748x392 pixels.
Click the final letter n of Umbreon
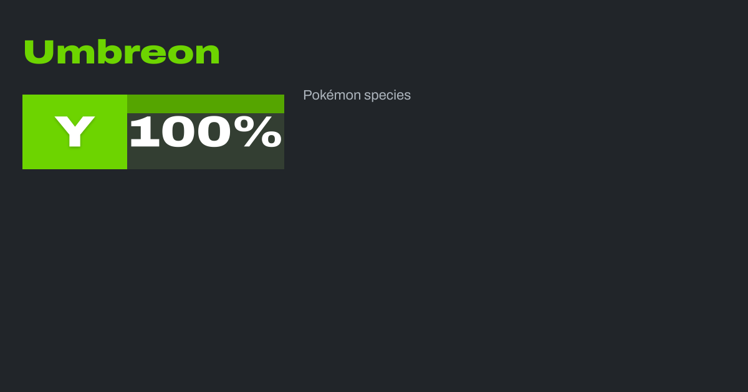pyautogui.click(x=209, y=55)
